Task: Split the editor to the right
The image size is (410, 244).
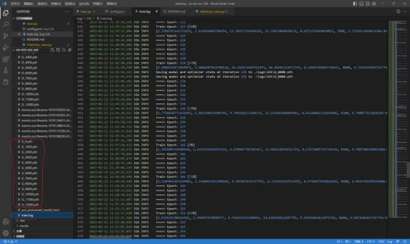Action: pos(398,11)
